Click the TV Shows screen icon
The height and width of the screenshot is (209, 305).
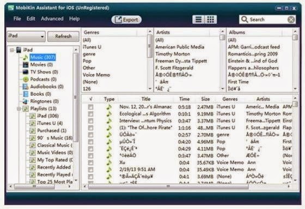(x=26, y=72)
